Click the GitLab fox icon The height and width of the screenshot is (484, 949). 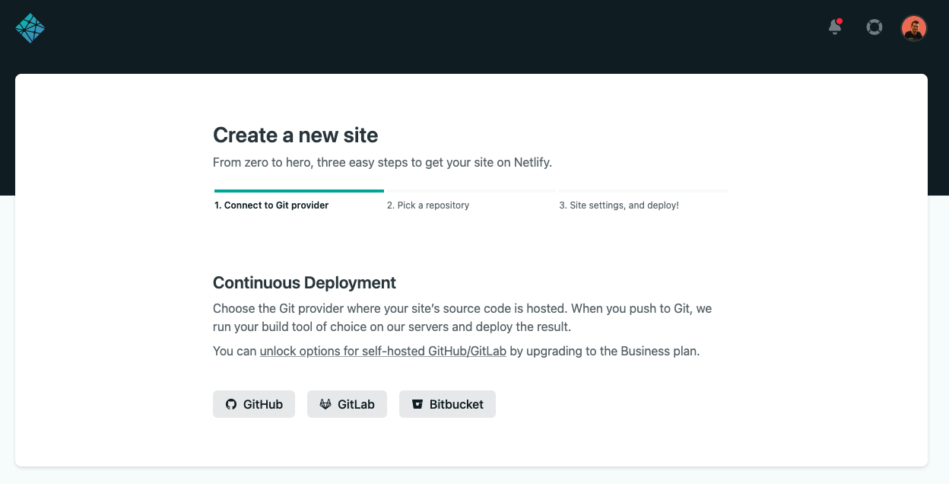point(325,404)
